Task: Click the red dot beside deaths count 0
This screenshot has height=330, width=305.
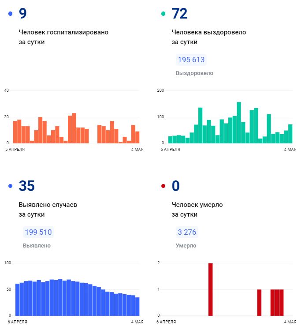Action: [x=164, y=186]
